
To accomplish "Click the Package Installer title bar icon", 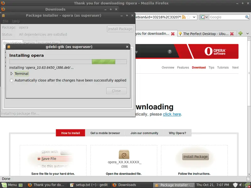I will [x=3, y=15].
